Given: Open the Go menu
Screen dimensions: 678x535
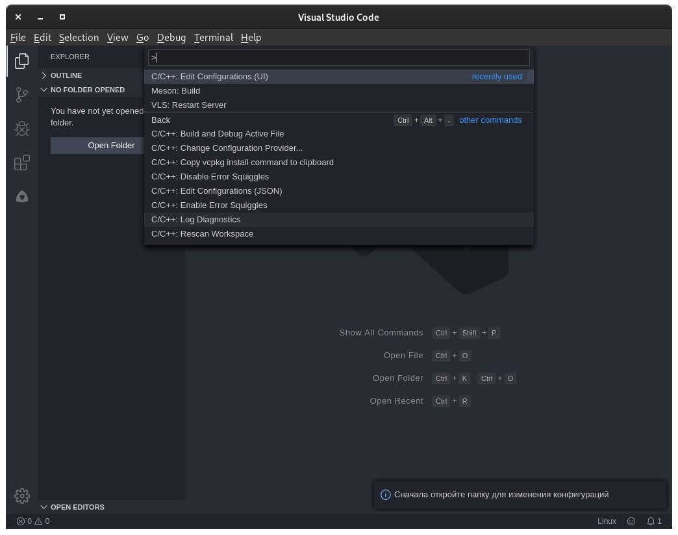Looking at the screenshot, I should pos(142,38).
